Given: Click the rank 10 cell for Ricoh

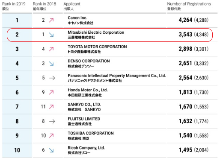Looking at the screenshot, I should pos(17,150).
